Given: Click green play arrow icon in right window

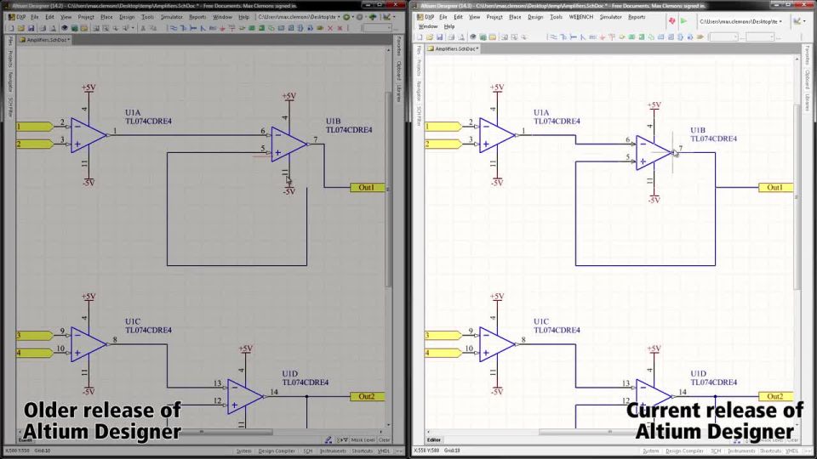Looking at the screenshot, I should (x=683, y=20).
